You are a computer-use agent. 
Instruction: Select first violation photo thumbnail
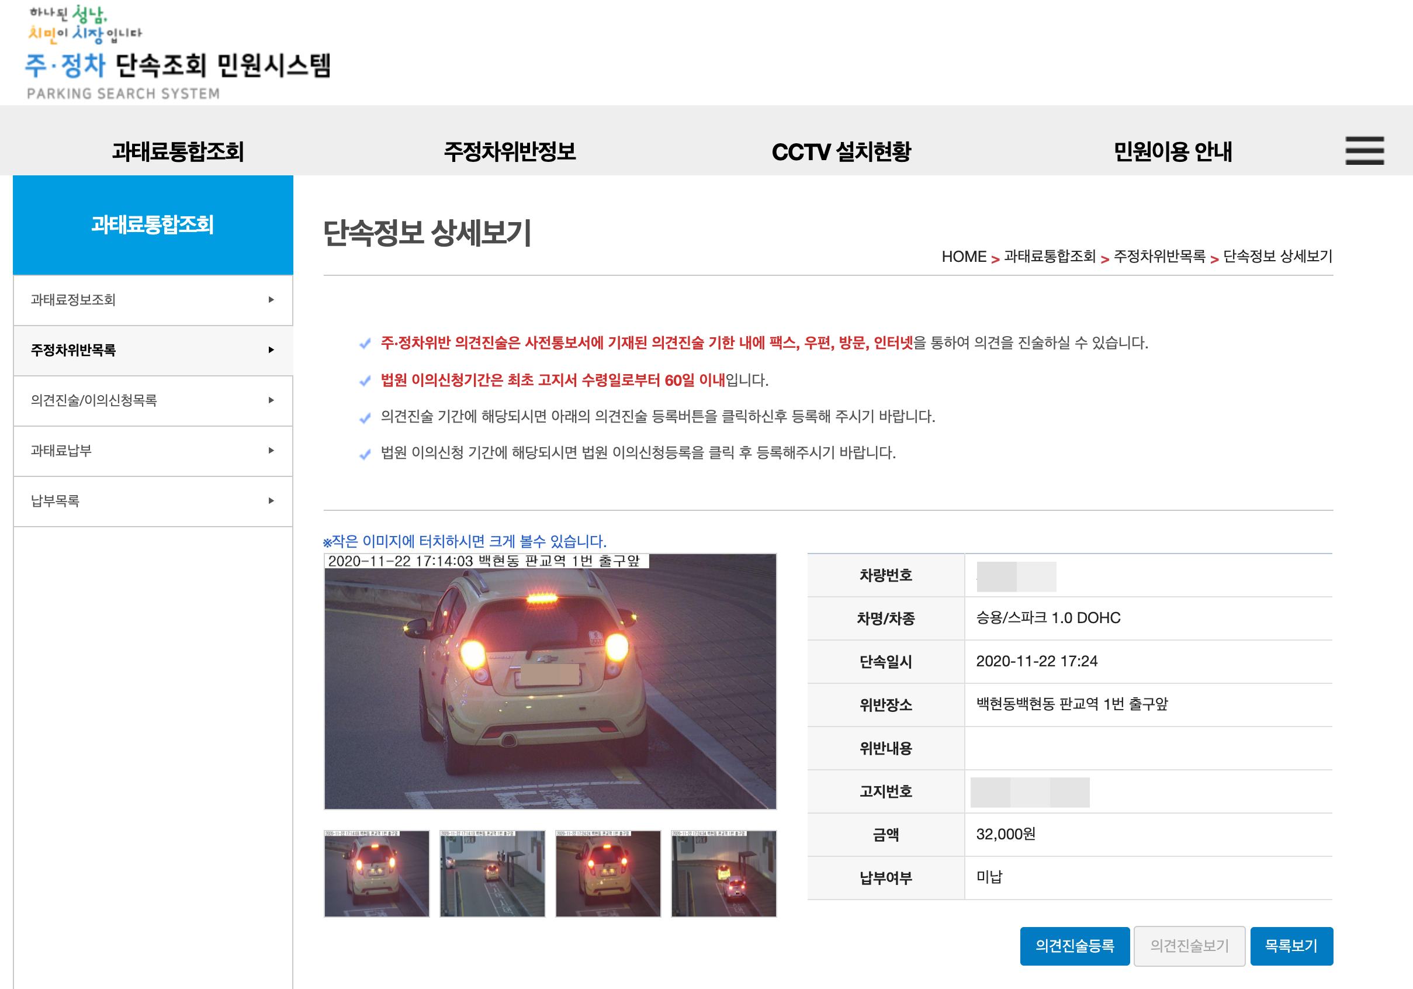point(377,873)
